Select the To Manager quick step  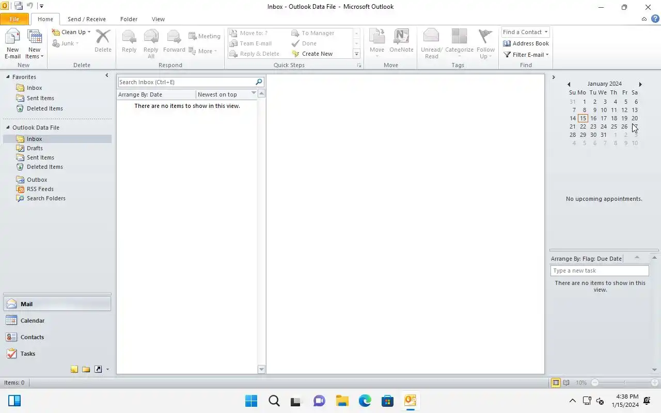point(313,33)
